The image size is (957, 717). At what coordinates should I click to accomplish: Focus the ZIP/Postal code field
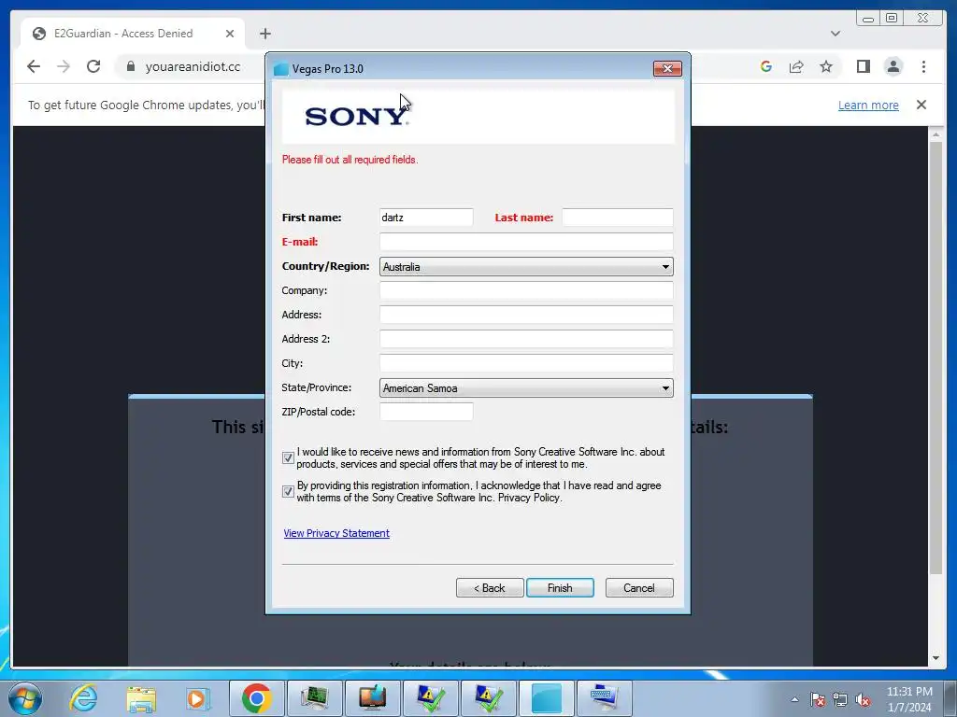point(426,412)
